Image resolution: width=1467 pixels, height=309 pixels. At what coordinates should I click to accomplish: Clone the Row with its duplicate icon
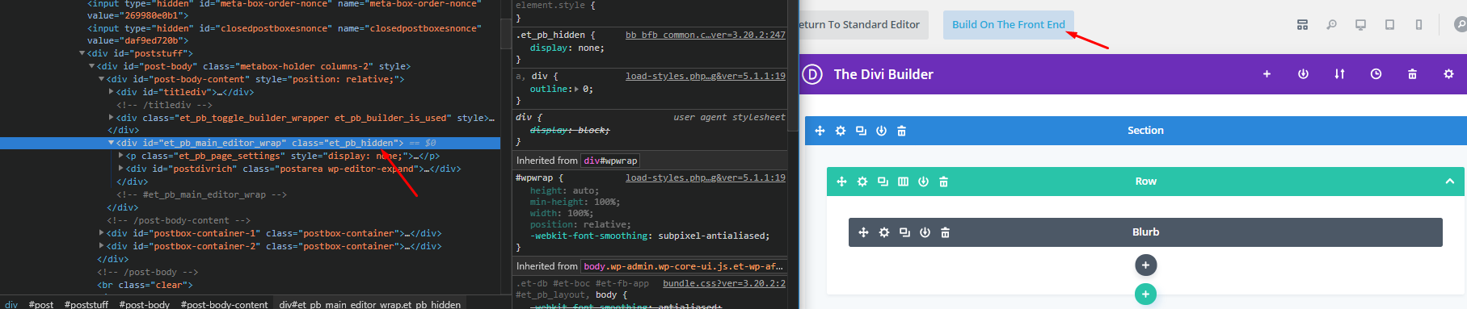point(883,182)
